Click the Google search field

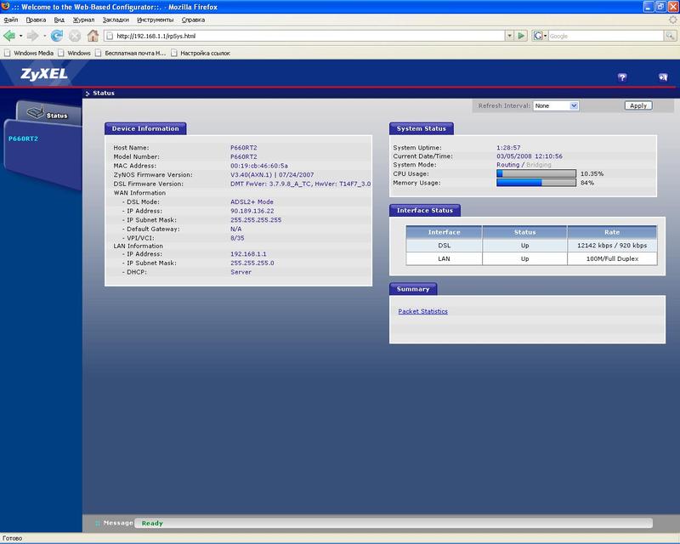pos(606,36)
